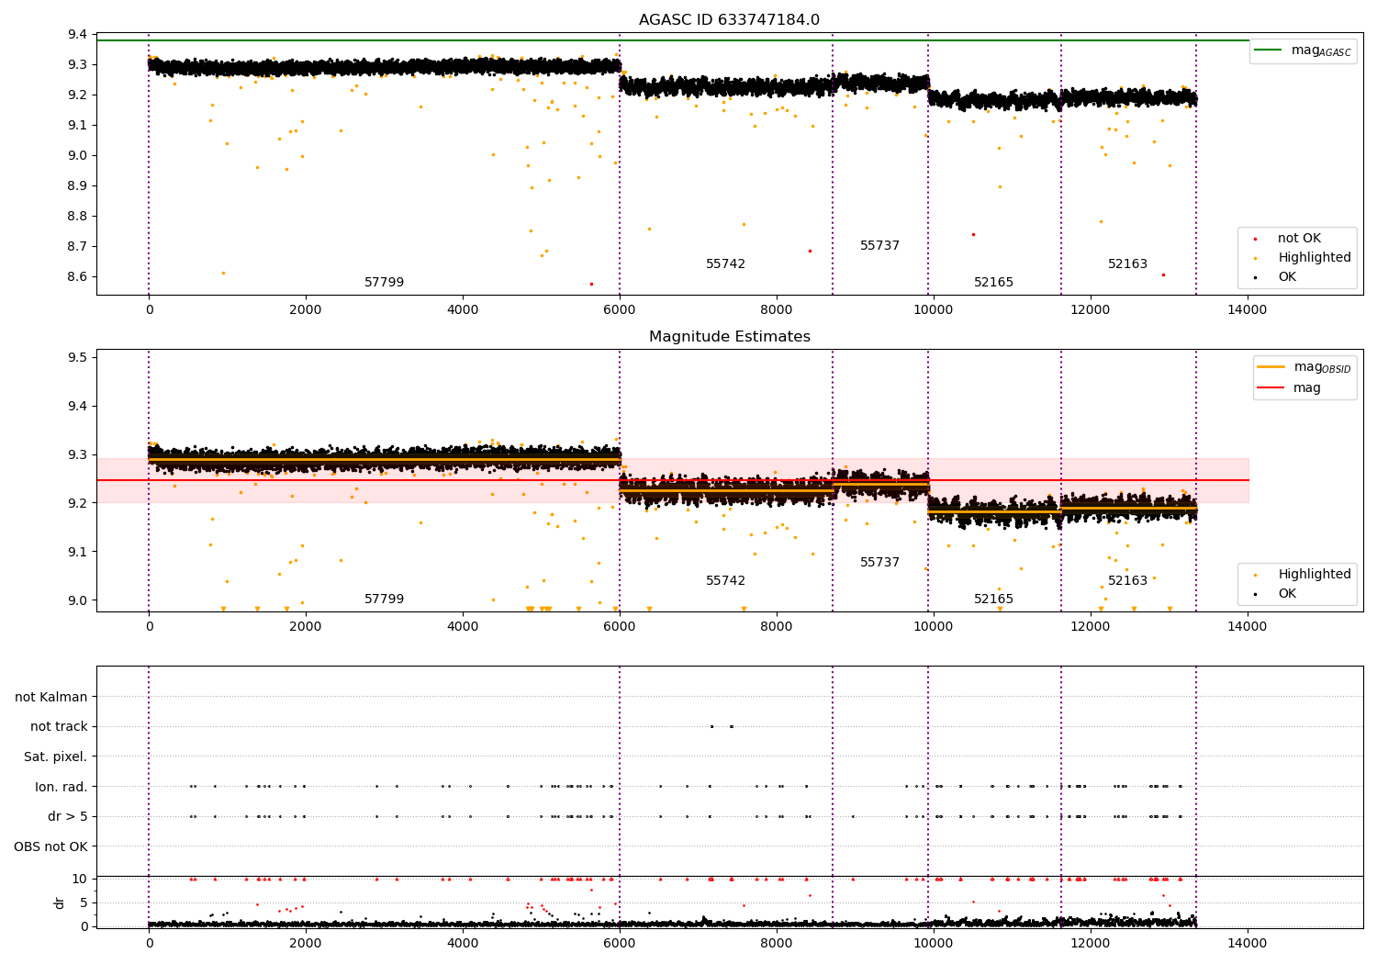Click the green line sample beside mag AGASC legend
Image resolution: width=1377 pixels, height=964 pixels.
[x=1270, y=50]
